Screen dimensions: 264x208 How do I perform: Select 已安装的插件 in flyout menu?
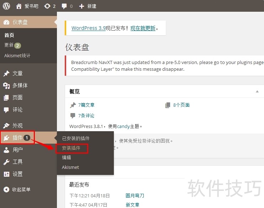[x=76, y=138]
